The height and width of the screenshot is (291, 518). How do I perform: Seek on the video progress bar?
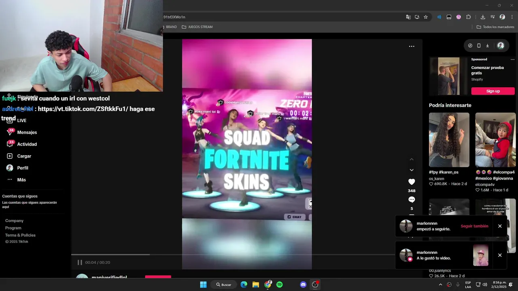pyautogui.click(x=233, y=255)
